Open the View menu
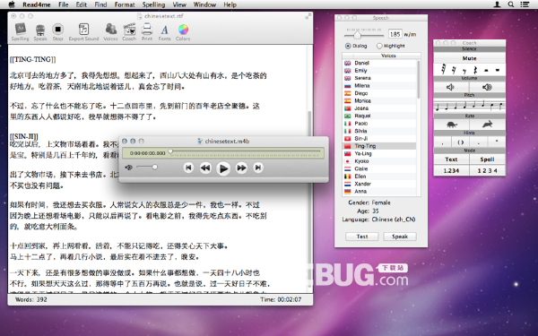This screenshot has width=538, height=336. [179, 4]
